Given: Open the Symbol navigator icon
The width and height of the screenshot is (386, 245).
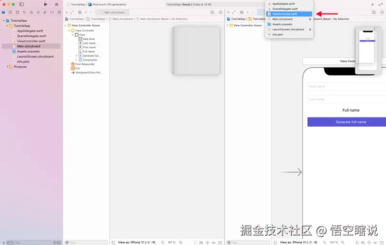Looking at the screenshot, I should point(17,12).
